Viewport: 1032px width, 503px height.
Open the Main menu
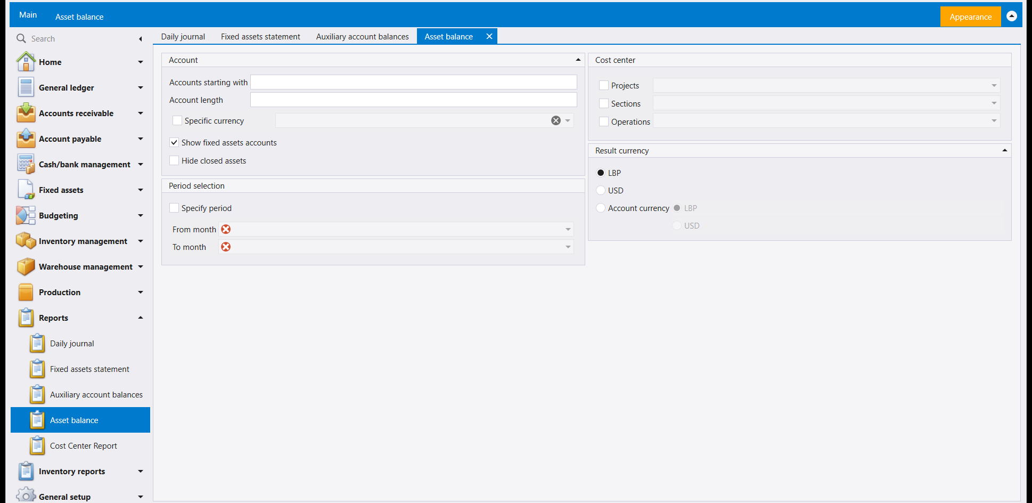click(28, 15)
